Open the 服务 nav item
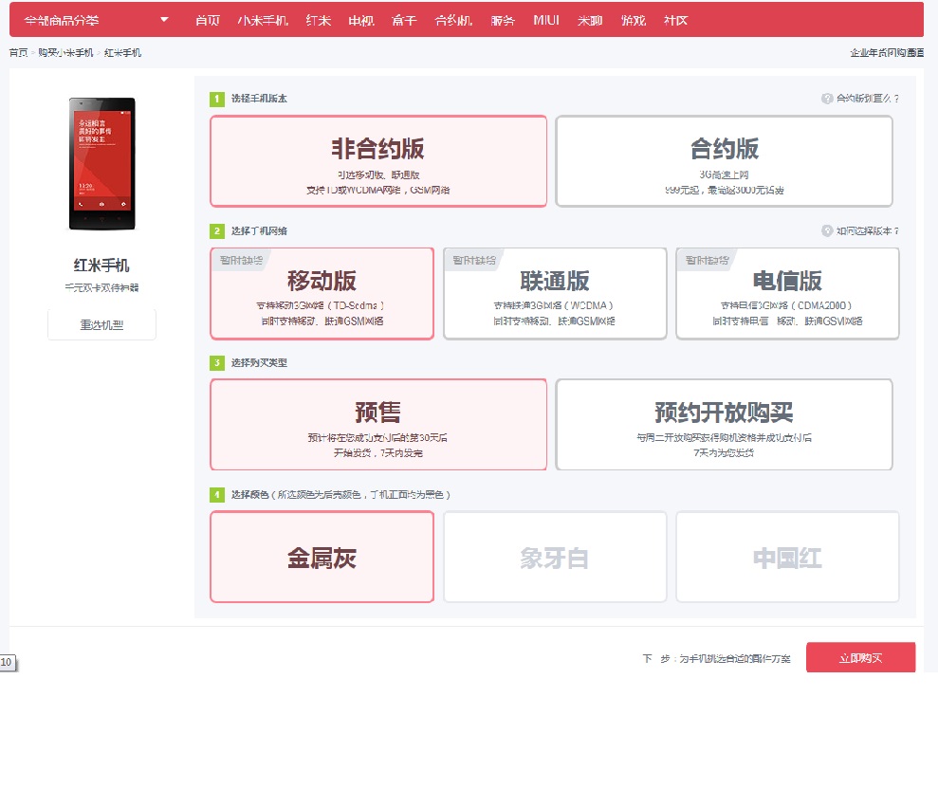The image size is (938, 789). [503, 20]
